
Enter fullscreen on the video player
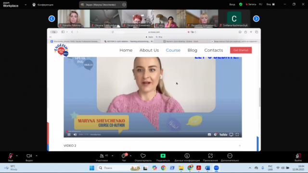pyautogui.click(x=237, y=135)
